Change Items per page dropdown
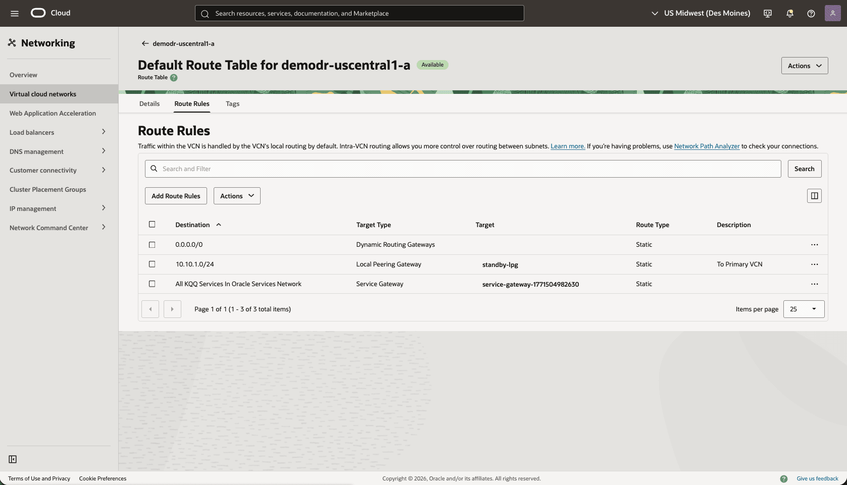The height and width of the screenshot is (485, 847). tap(804, 309)
